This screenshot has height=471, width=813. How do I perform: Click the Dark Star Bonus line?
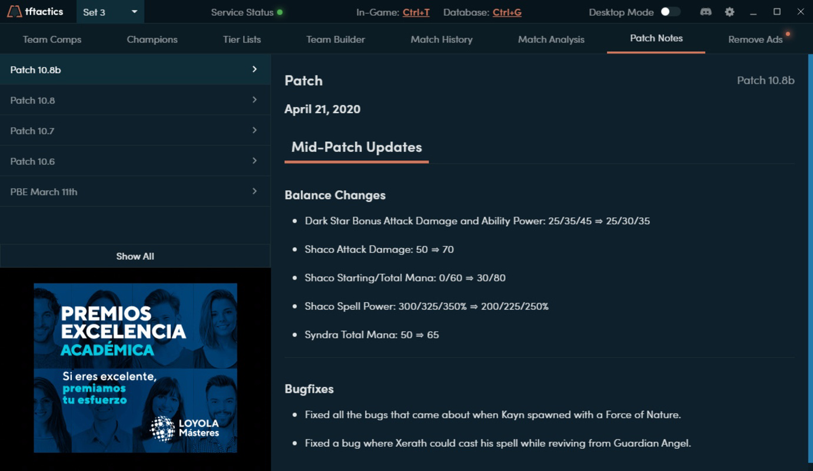(477, 221)
